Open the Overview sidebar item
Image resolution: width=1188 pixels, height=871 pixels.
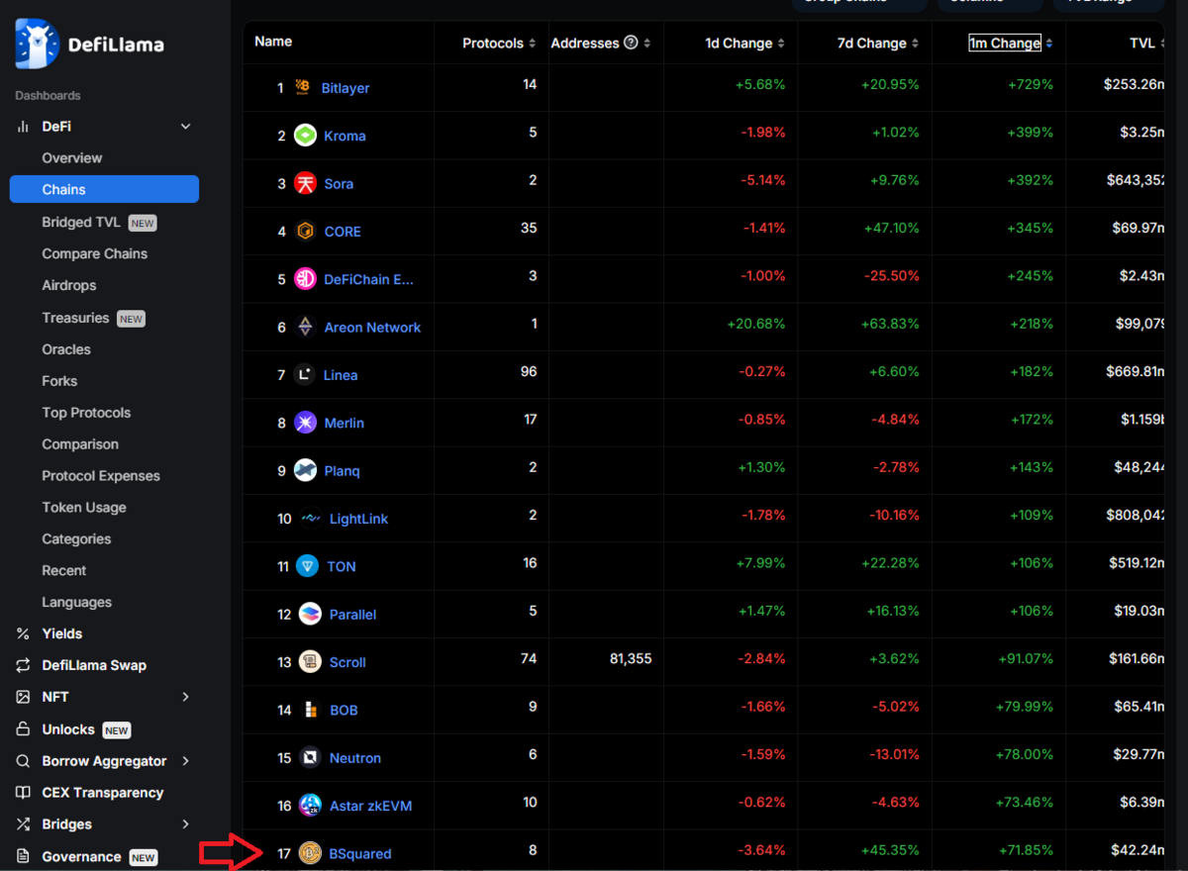(71, 158)
